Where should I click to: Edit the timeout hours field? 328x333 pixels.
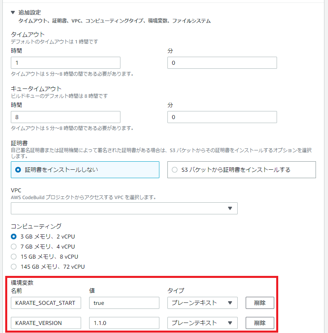[65, 63]
